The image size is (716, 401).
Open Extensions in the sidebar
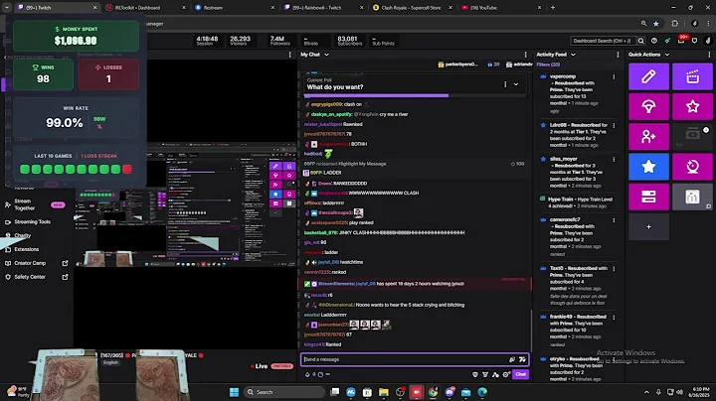pyautogui.click(x=27, y=250)
